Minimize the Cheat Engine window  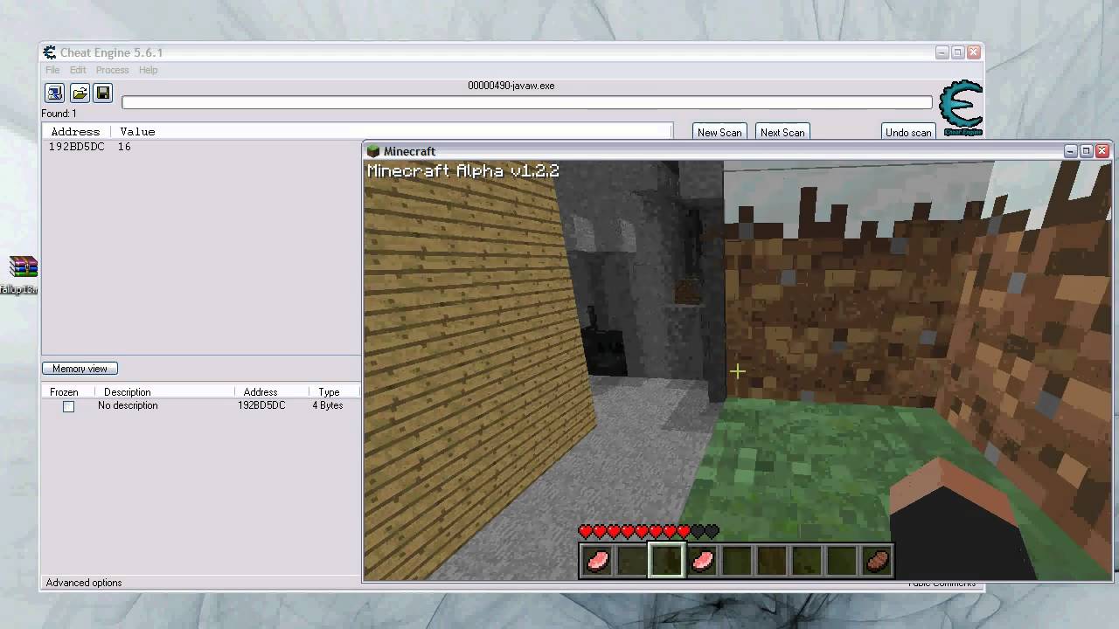[x=942, y=52]
